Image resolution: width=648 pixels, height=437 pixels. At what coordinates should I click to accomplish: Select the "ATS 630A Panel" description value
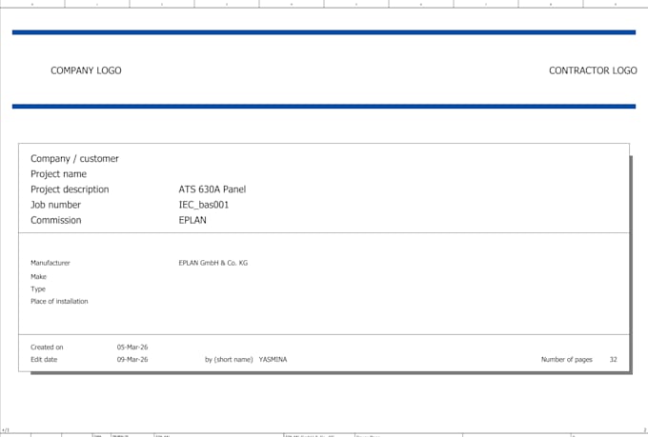(x=212, y=189)
